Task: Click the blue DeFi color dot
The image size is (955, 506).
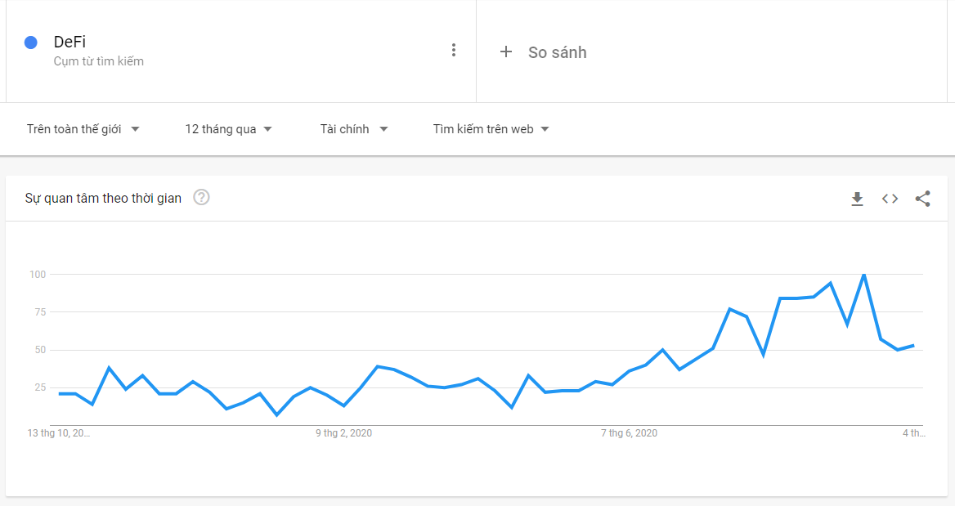Action: pos(30,42)
